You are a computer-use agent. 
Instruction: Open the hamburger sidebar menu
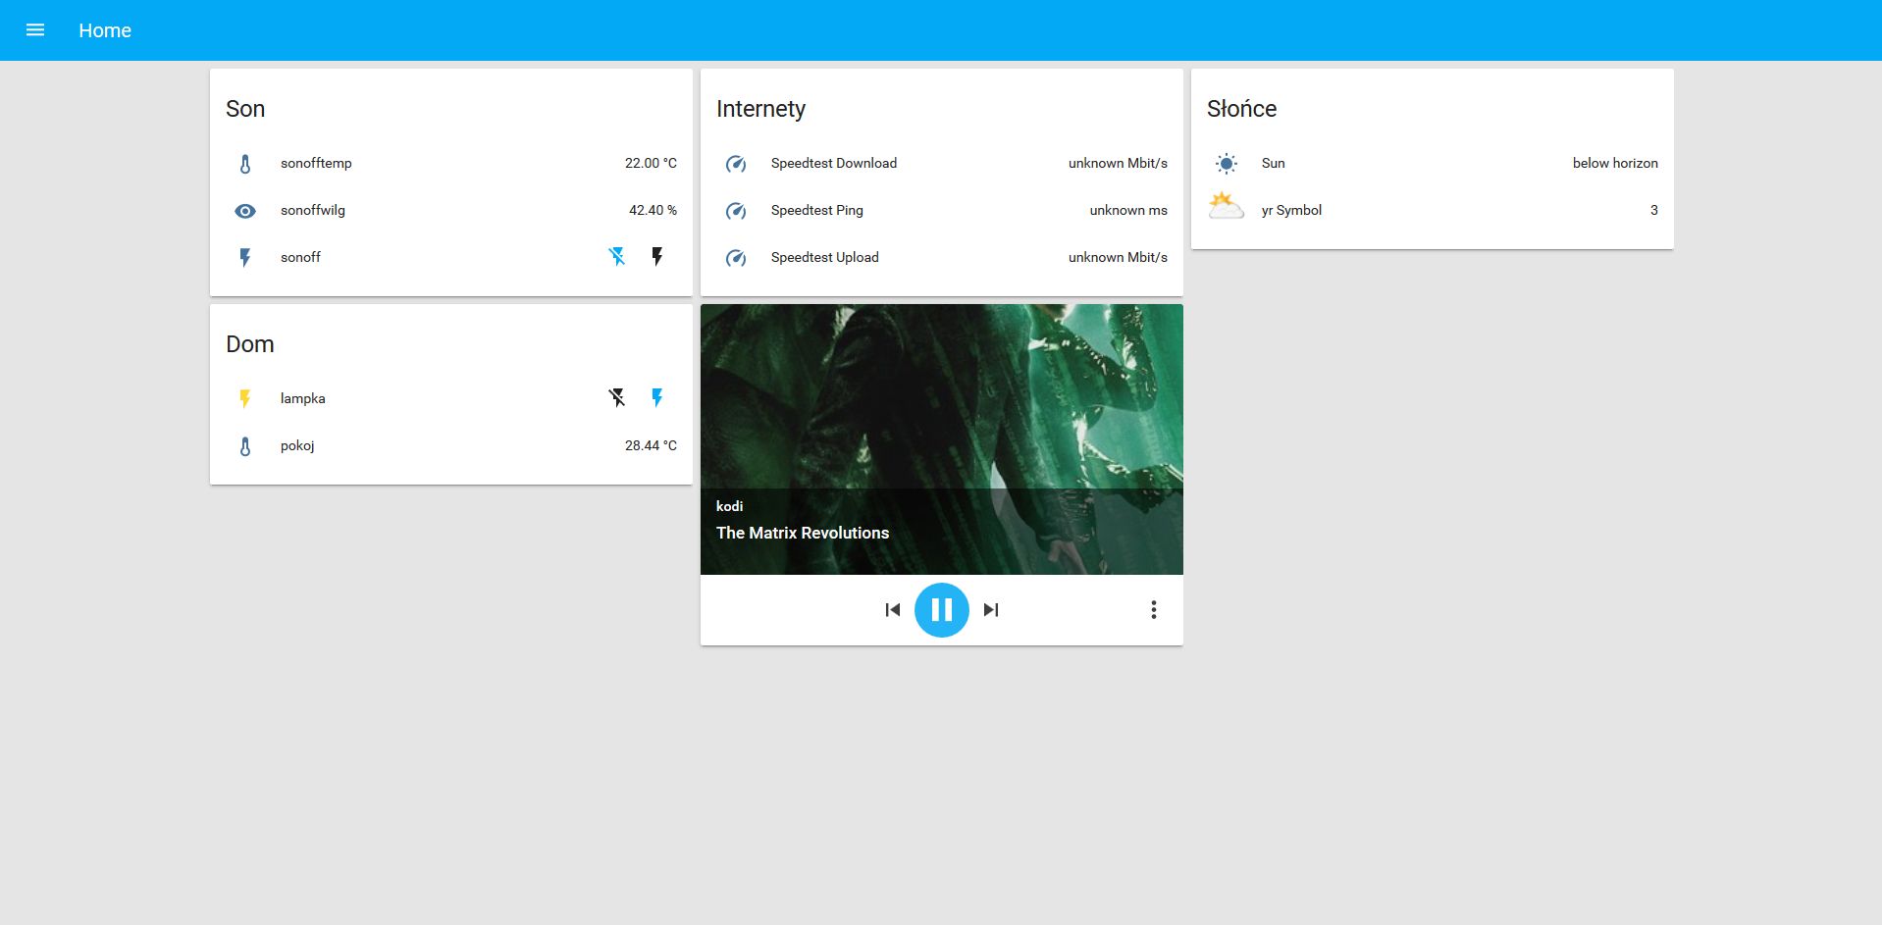35,30
